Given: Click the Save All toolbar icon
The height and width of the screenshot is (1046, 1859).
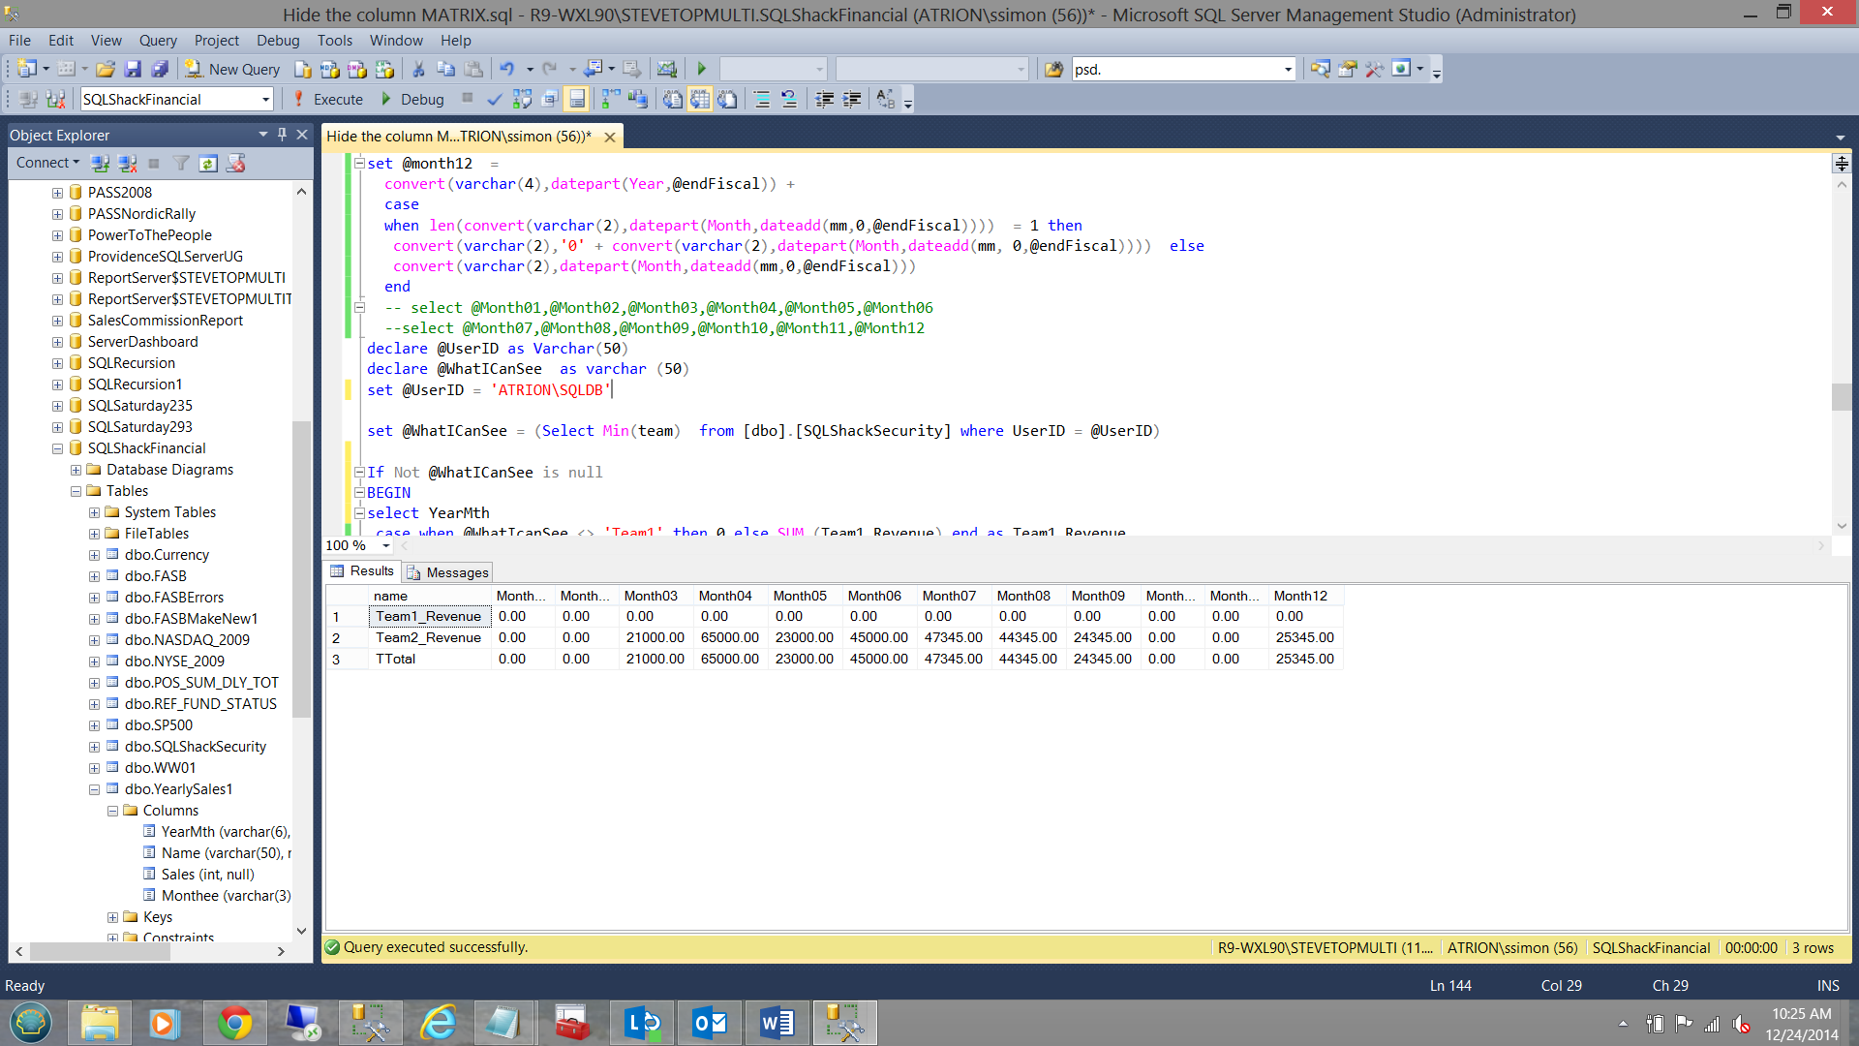Looking at the screenshot, I should [160, 69].
